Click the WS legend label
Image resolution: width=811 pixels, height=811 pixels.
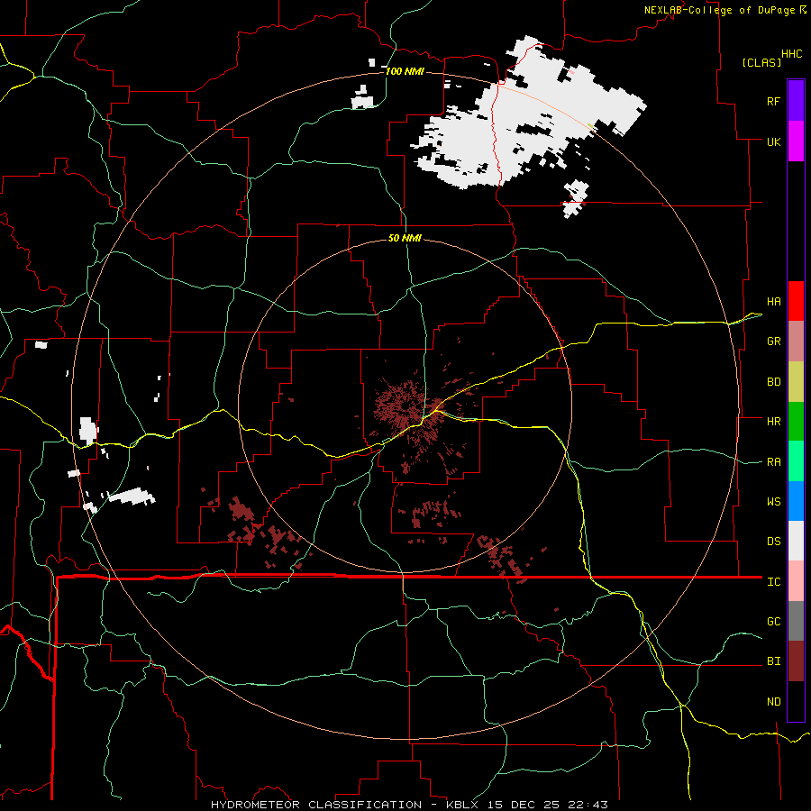pos(773,502)
